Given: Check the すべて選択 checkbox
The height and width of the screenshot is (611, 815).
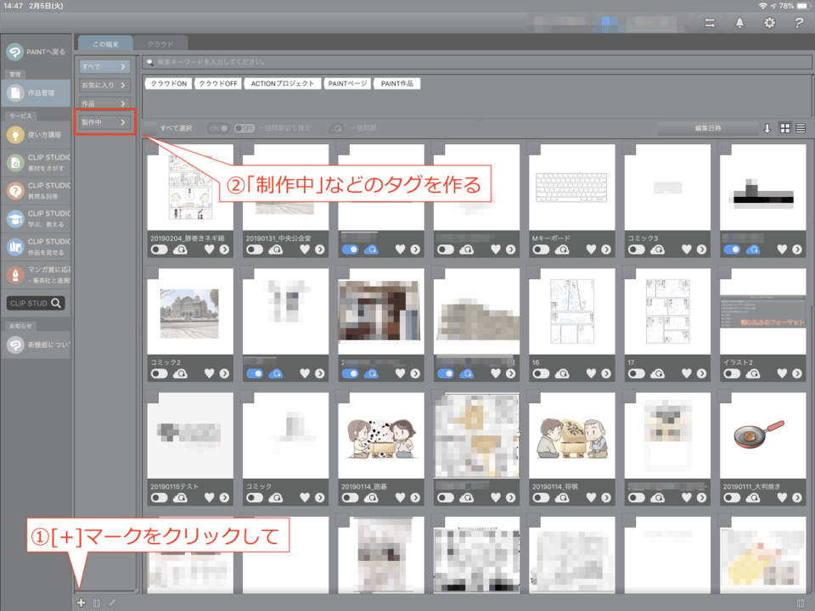Looking at the screenshot, I should tap(150, 128).
